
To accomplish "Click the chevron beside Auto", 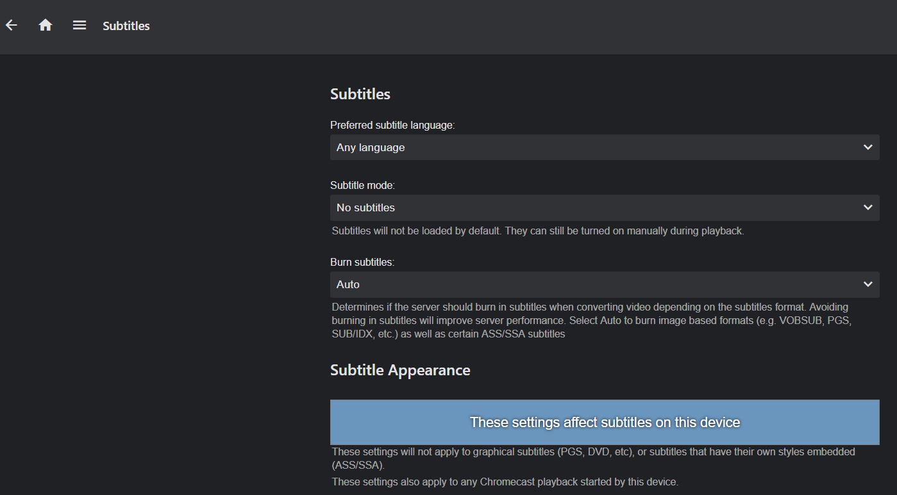I will [868, 284].
